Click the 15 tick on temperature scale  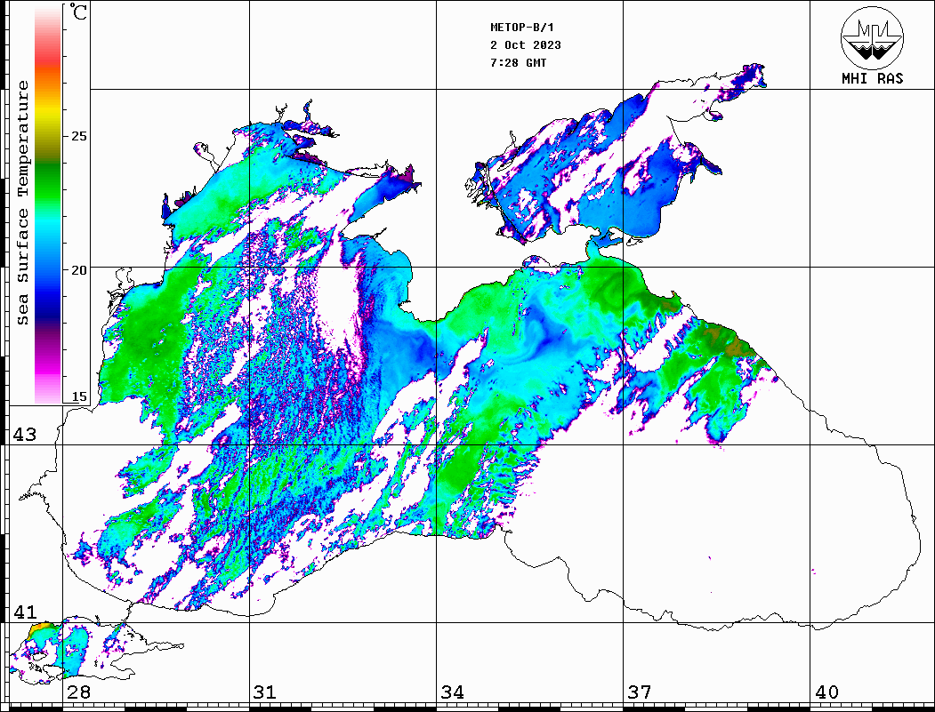pyautogui.click(x=78, y=396)
